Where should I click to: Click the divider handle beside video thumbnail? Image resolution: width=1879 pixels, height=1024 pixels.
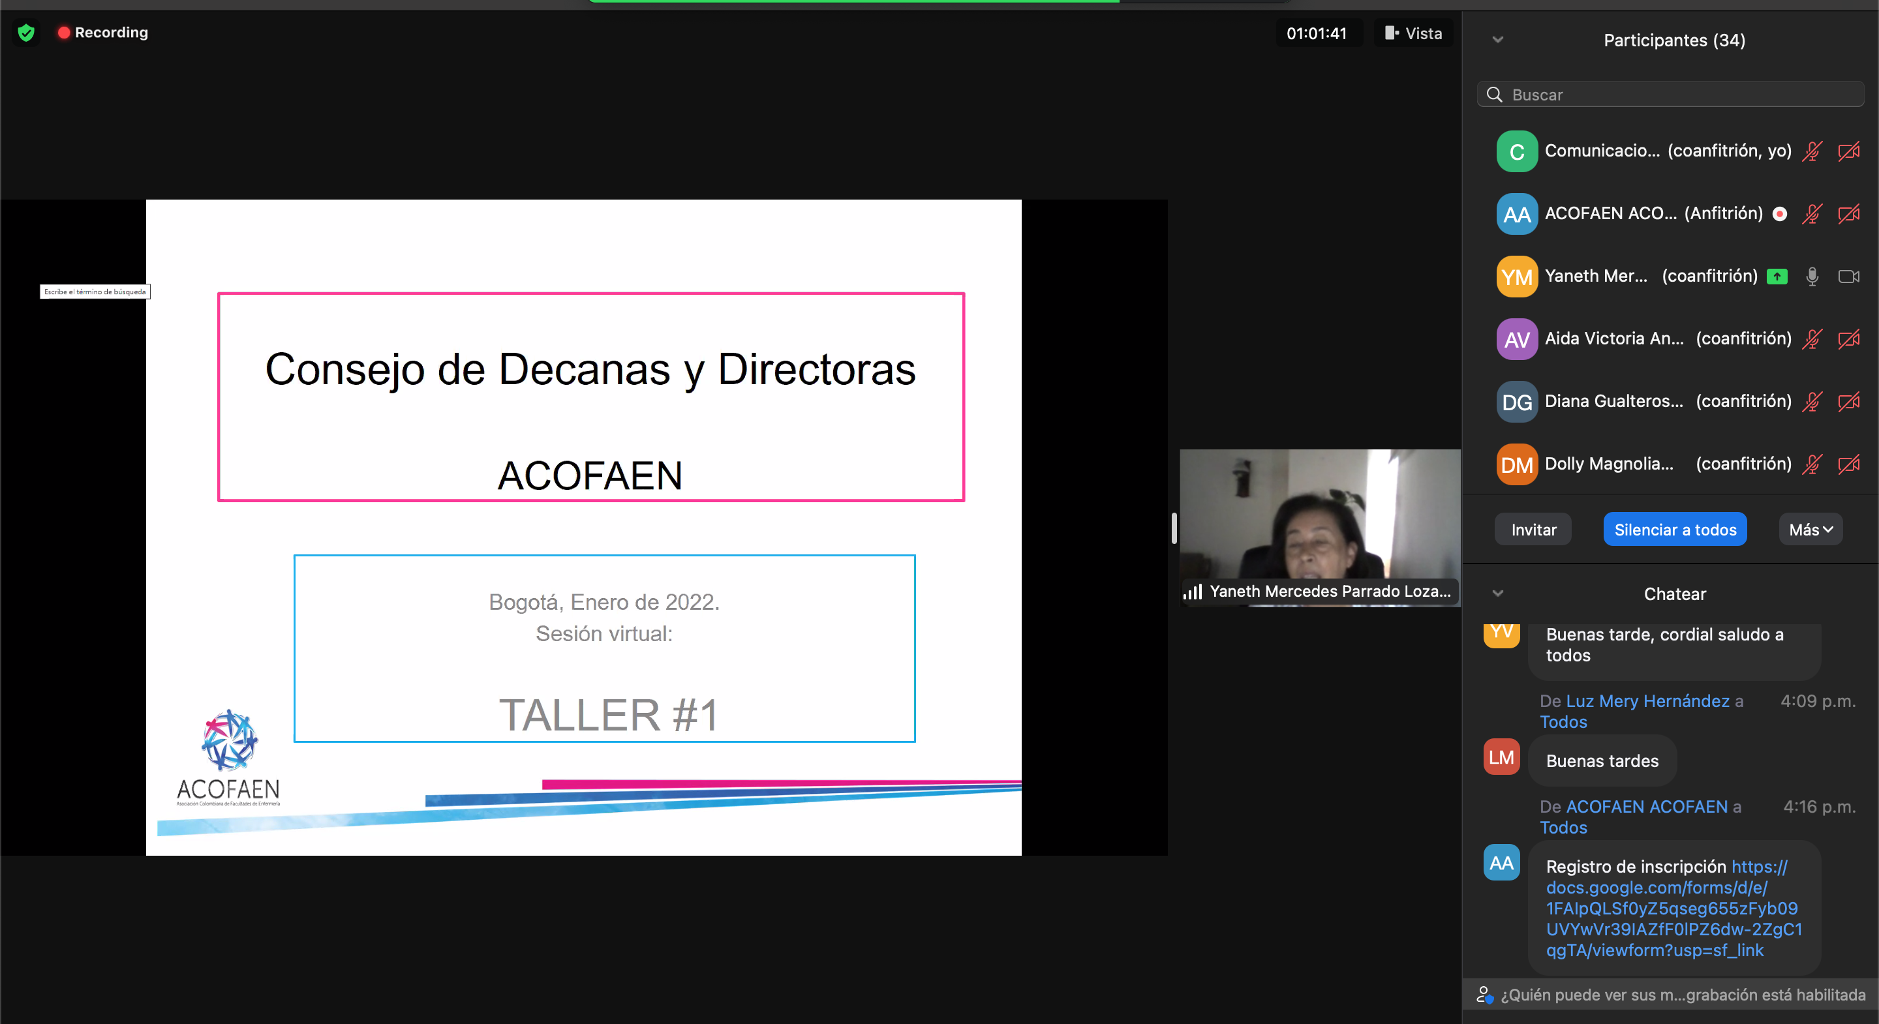tap(1174, 528)
